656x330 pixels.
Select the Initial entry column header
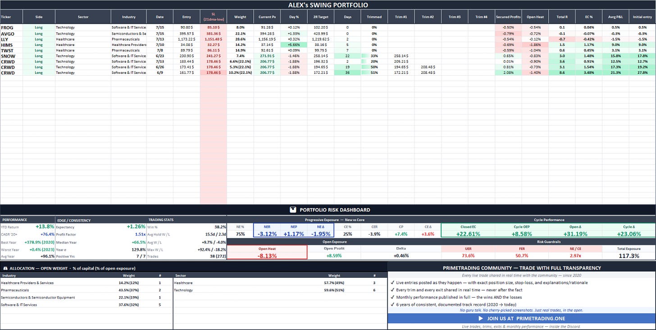pos(642,17)
